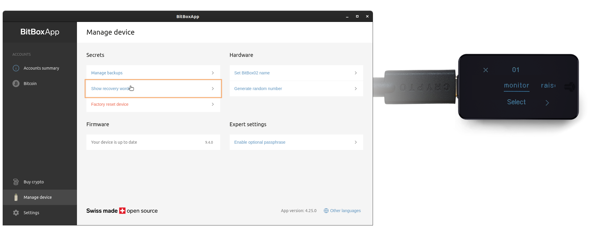Click Show recovery words
The width and height of the screenshot is (592, 237).
tap(153, 89)
